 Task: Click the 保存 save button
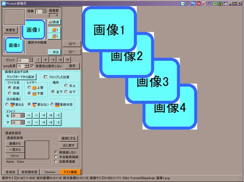point(72,66)
